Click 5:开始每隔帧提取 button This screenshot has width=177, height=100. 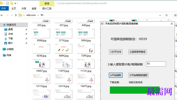tap(138, 75)
